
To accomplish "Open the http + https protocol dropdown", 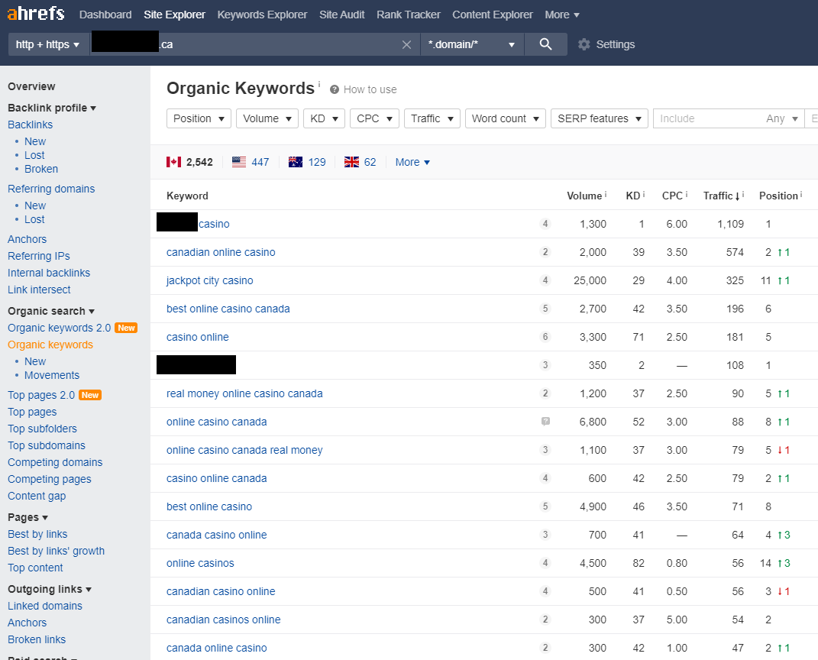I will click(47, 44).
